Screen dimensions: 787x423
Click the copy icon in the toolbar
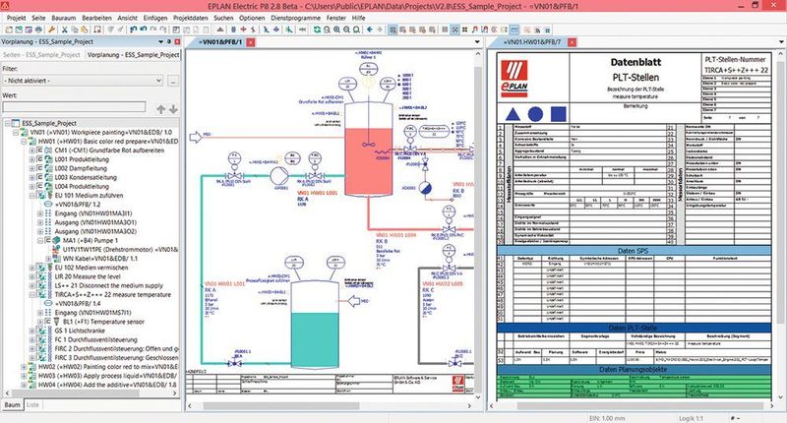coord(75,30)
